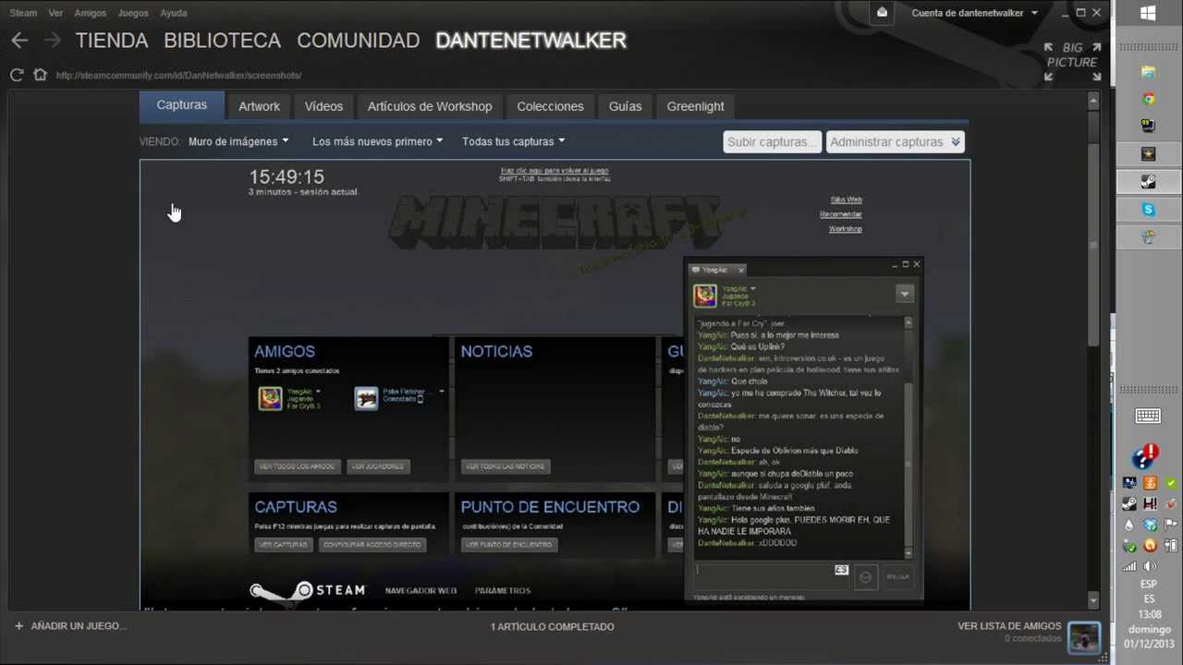Open File Explorer from the taskbar
1183x665 pixels.
(x=1148, y=71)
